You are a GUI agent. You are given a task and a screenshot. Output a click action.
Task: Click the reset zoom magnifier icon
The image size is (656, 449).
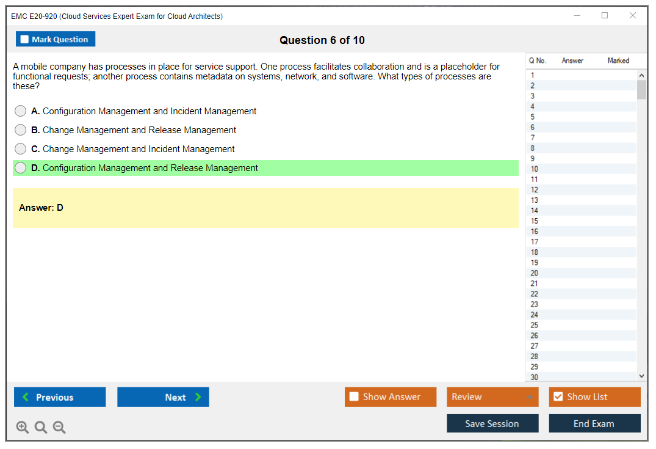41,428
